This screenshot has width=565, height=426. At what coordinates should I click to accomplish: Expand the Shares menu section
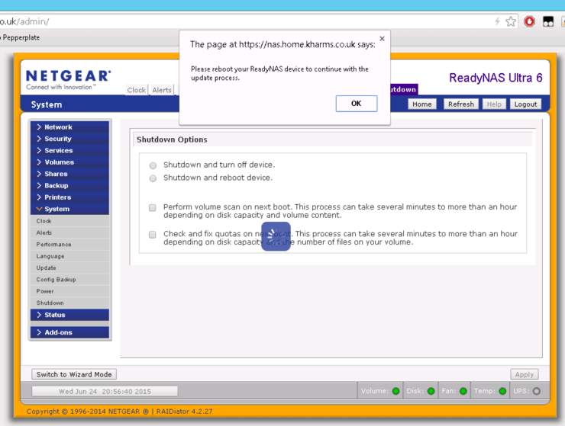point(70,174)
